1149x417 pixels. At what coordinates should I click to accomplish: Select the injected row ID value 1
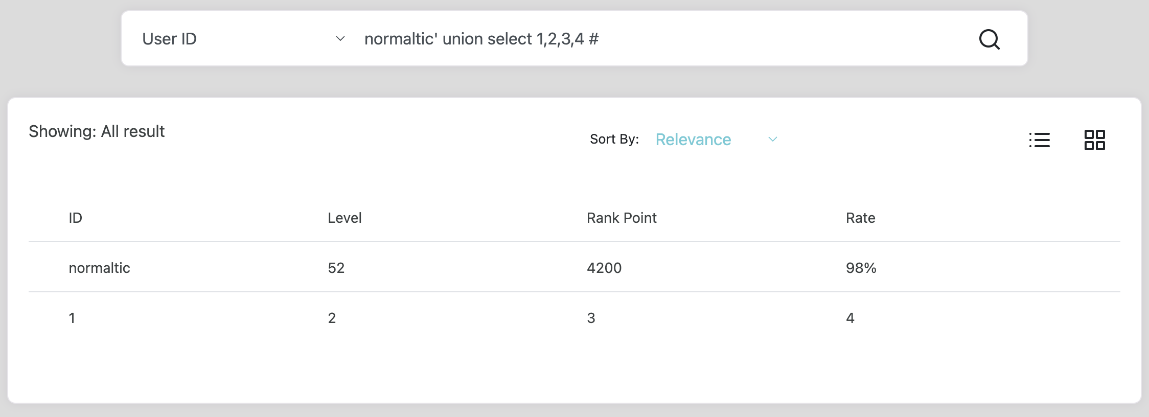pyautogui.click(x=72, y=318)
